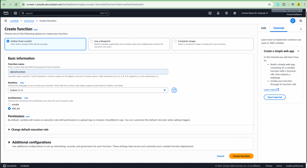307x168 pixels.
Task: Open the hamburger side navigation menu
Action: (x=5, y=21)
